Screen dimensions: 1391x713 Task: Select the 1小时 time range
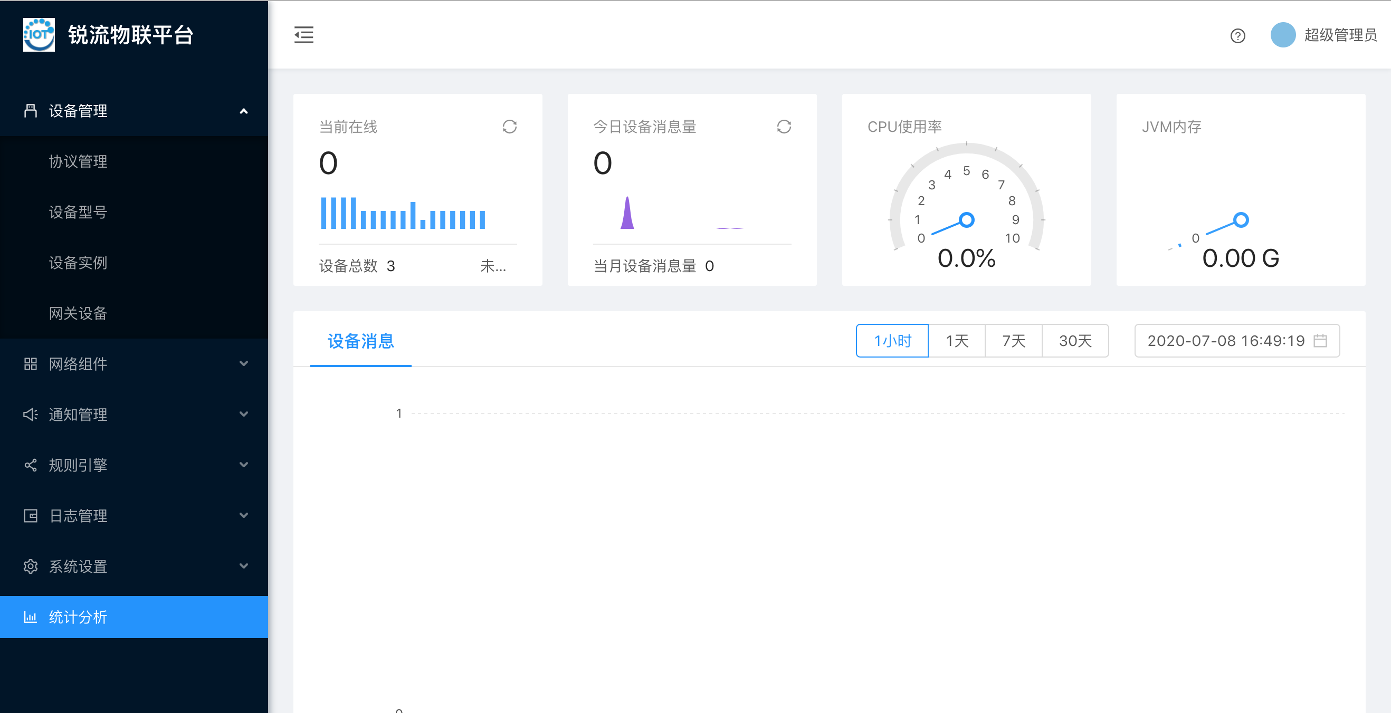892,341
